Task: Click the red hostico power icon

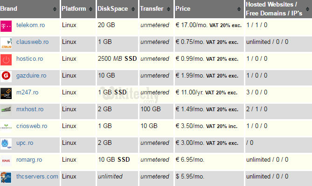Action: pyautogui.click(x=6, y=60)
